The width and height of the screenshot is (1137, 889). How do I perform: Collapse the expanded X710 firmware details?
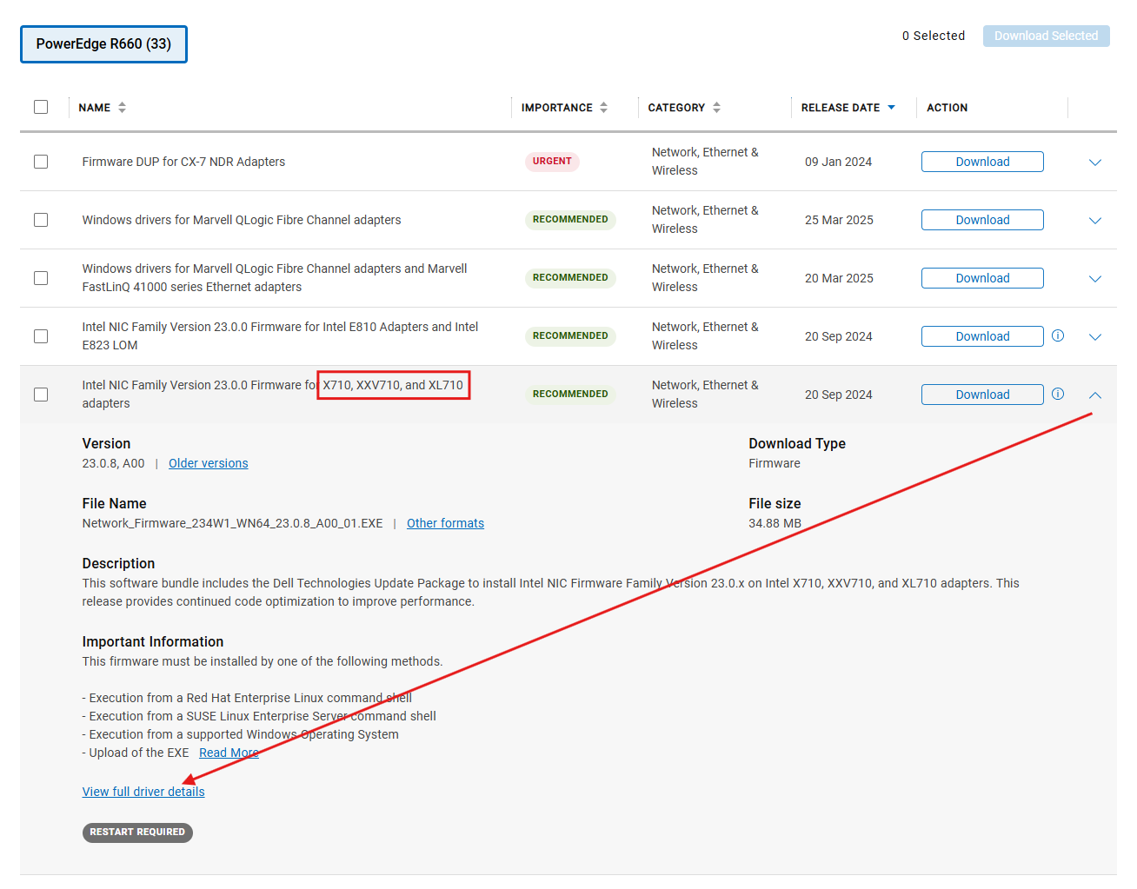1094,394
